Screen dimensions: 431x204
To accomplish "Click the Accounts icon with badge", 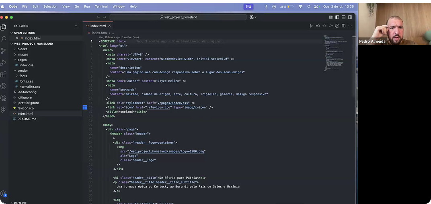I will click(4, 194).
